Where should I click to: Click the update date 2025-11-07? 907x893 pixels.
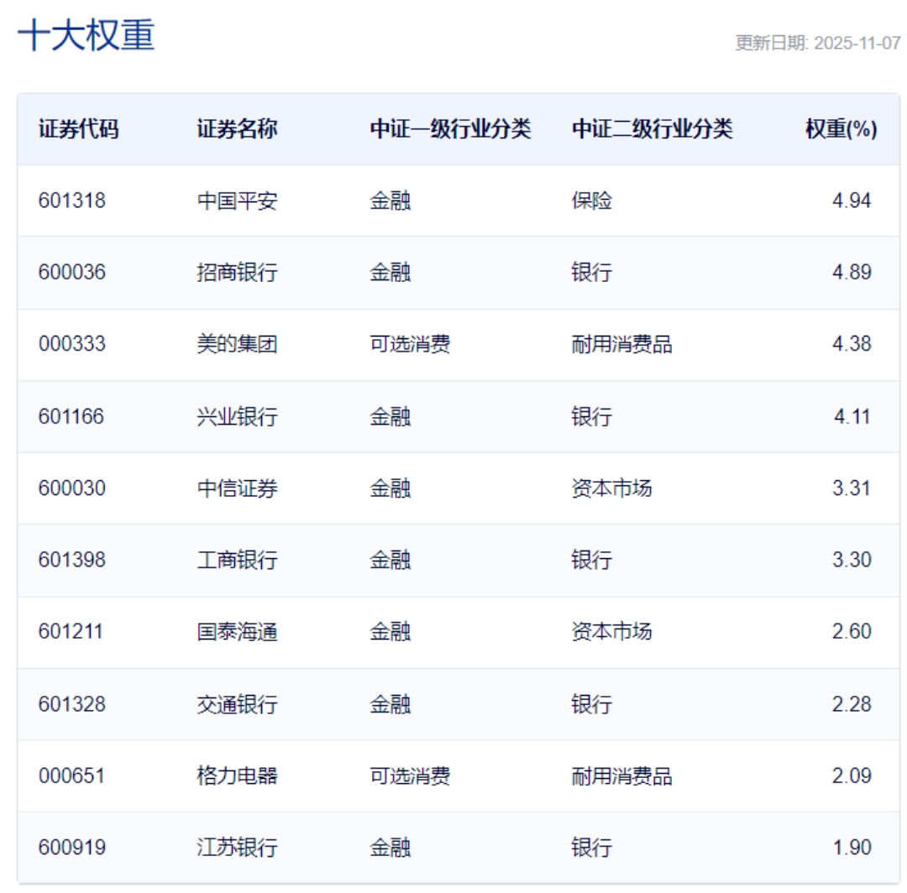[x=857, y=43]
